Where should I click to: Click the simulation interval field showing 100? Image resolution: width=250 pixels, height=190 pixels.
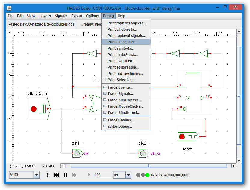point(102,175)
